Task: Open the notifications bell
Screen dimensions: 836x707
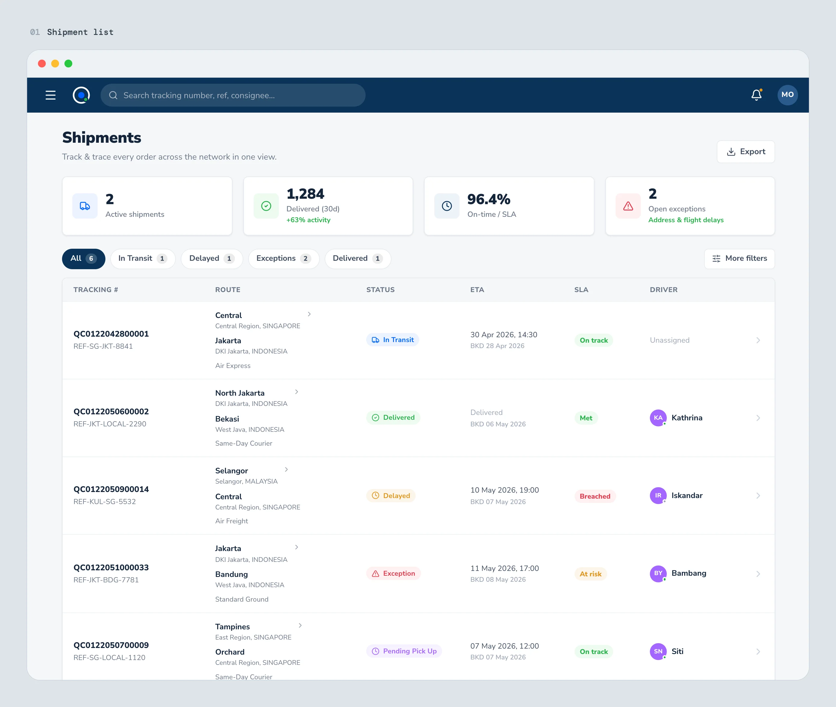Action: [x=756, y=95]
